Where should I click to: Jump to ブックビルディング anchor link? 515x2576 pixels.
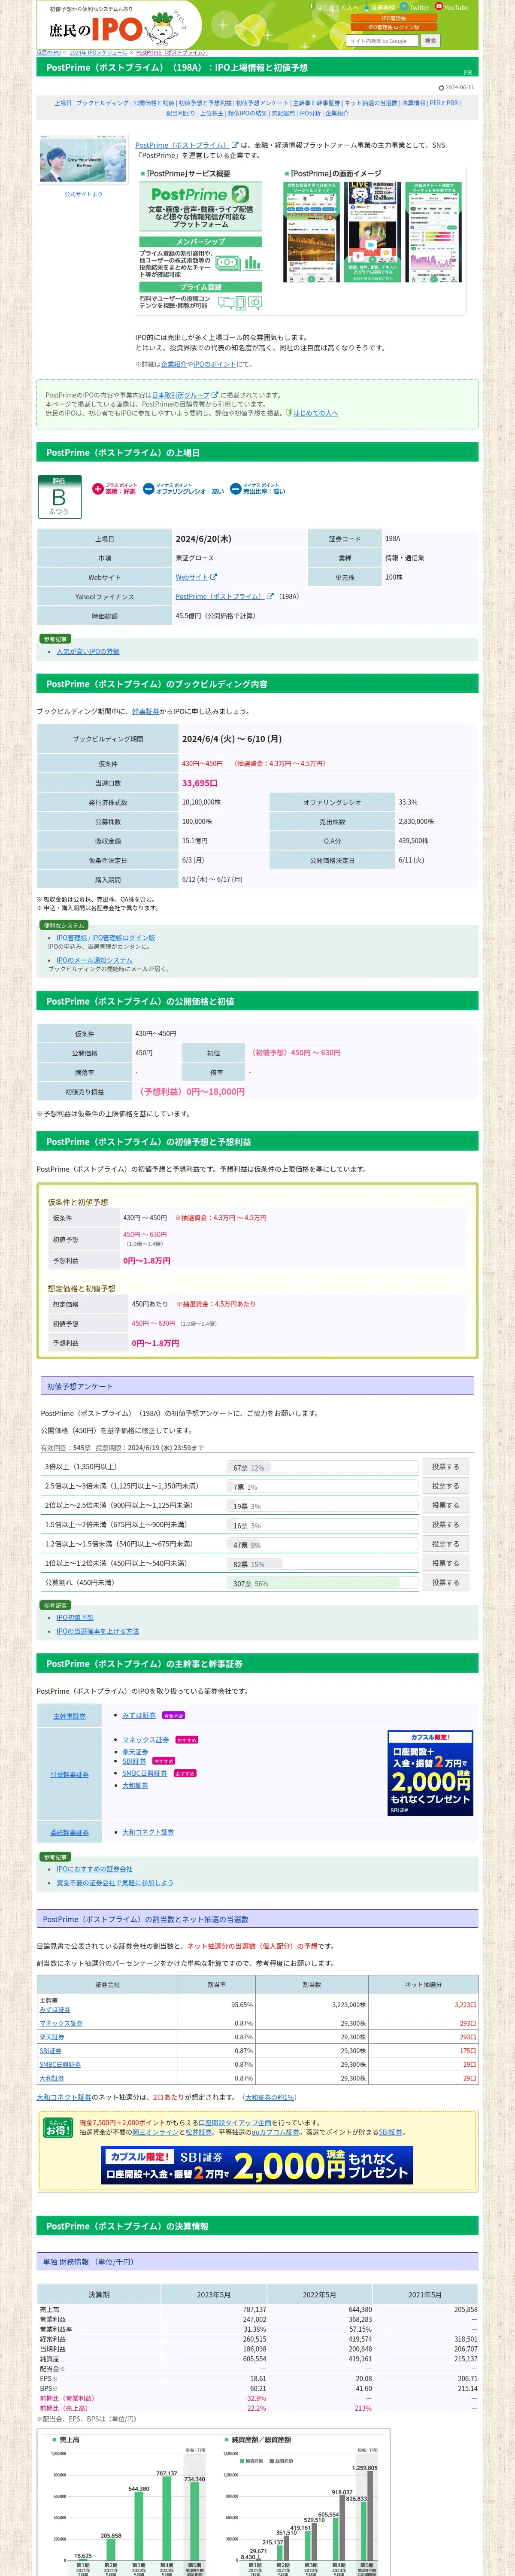click(103, 103)
